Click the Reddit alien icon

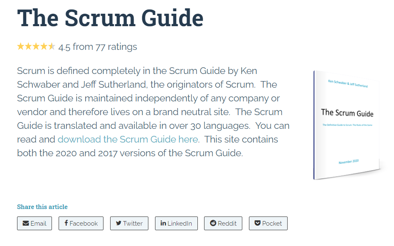click(213, 223)
